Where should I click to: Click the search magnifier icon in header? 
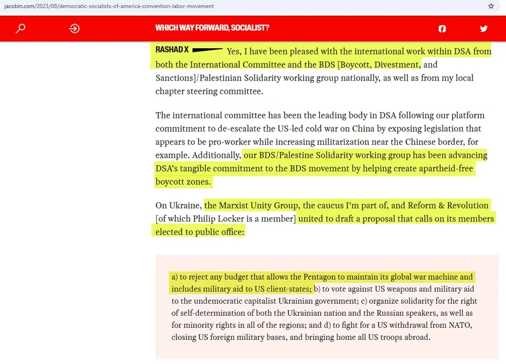(x=20, y=28)
